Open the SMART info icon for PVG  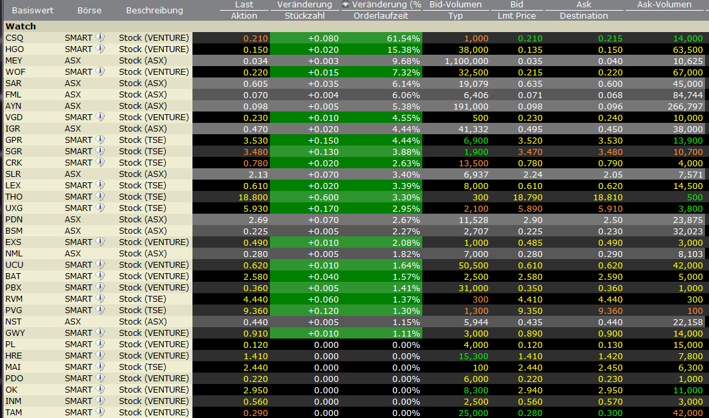(100, 310)
